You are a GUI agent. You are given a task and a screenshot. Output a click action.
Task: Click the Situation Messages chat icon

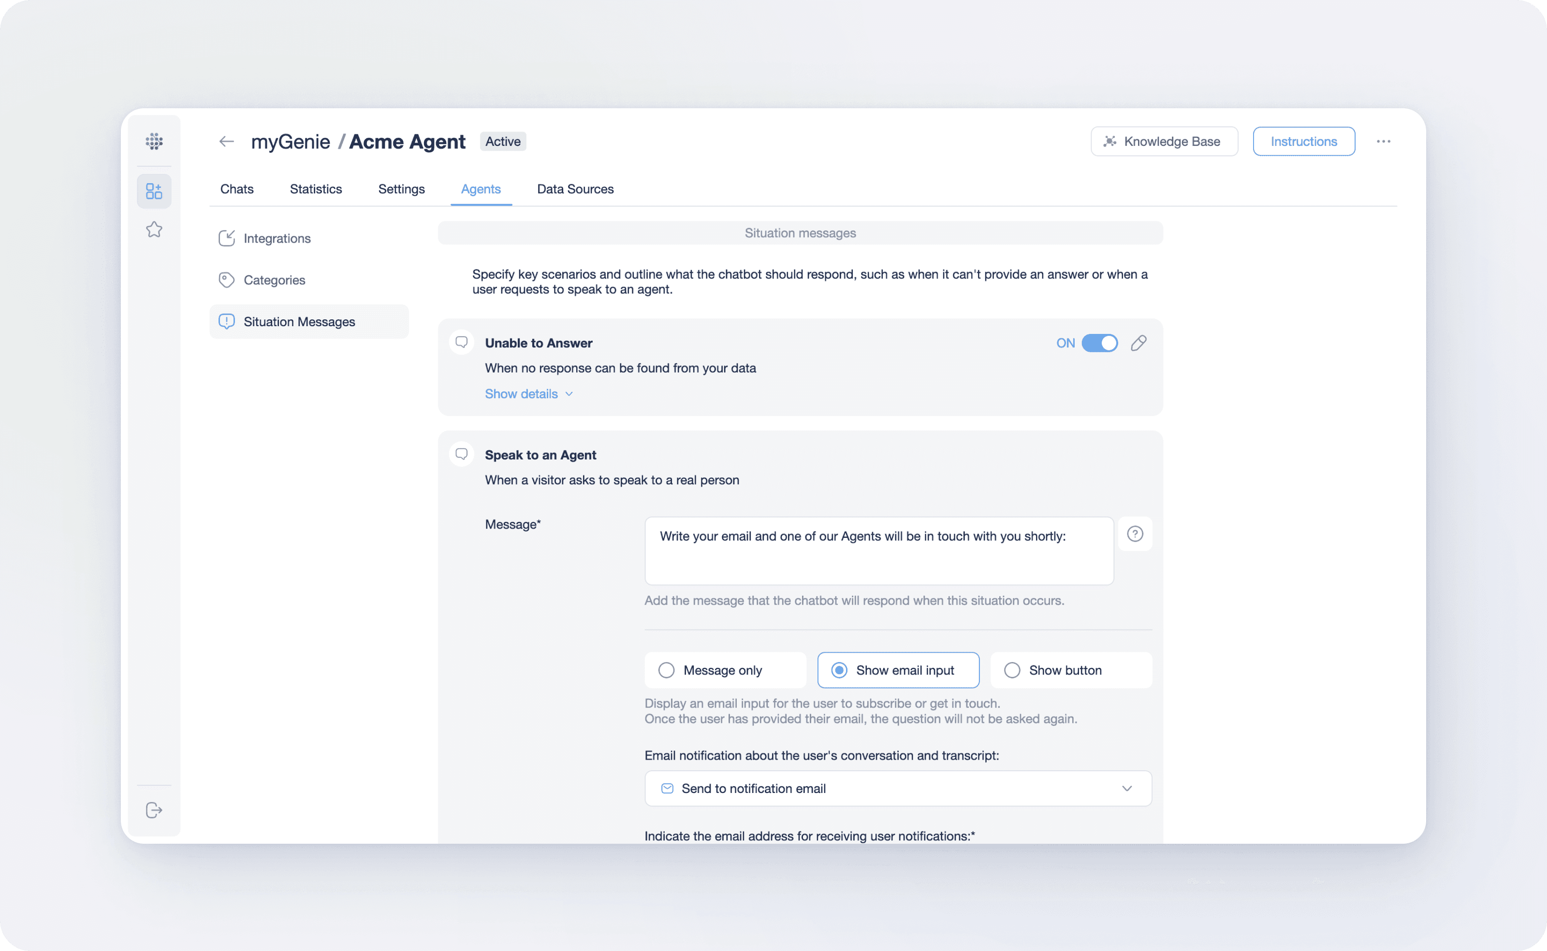point(227,321)
